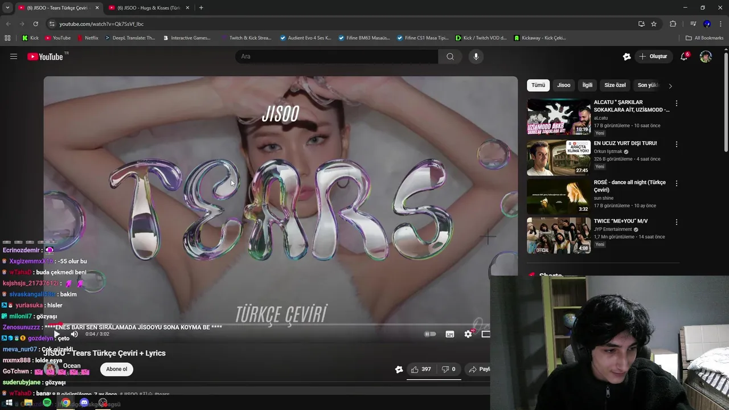729x410 pixels.
Task: Open the Audient Evo 4 bookmark
Action: pyautogui.click(x=305, y=38)
